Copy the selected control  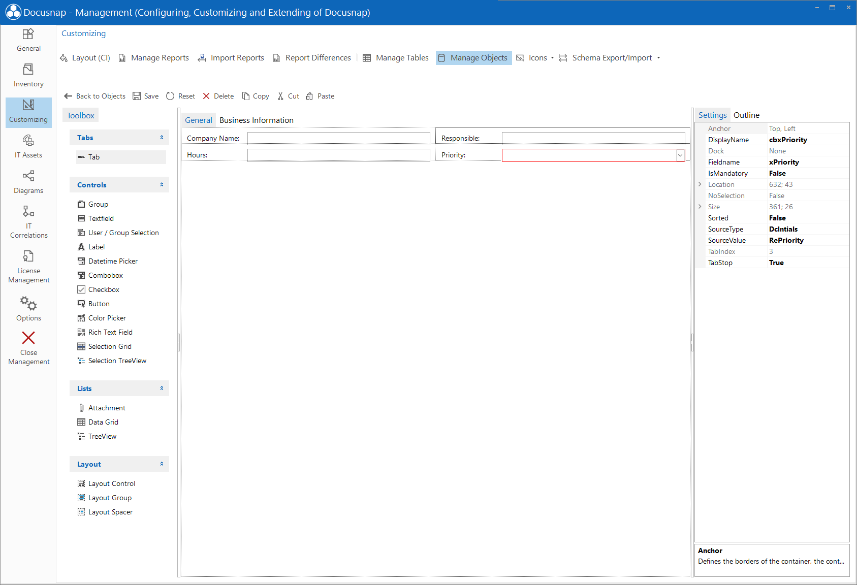pyautogui.click(x=256, y=96)
